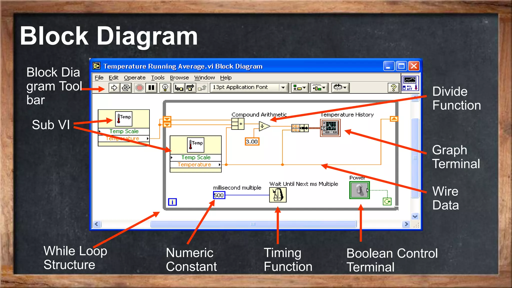
Task: Click the upper shift register down arrow
Action: tap(167, 119)
